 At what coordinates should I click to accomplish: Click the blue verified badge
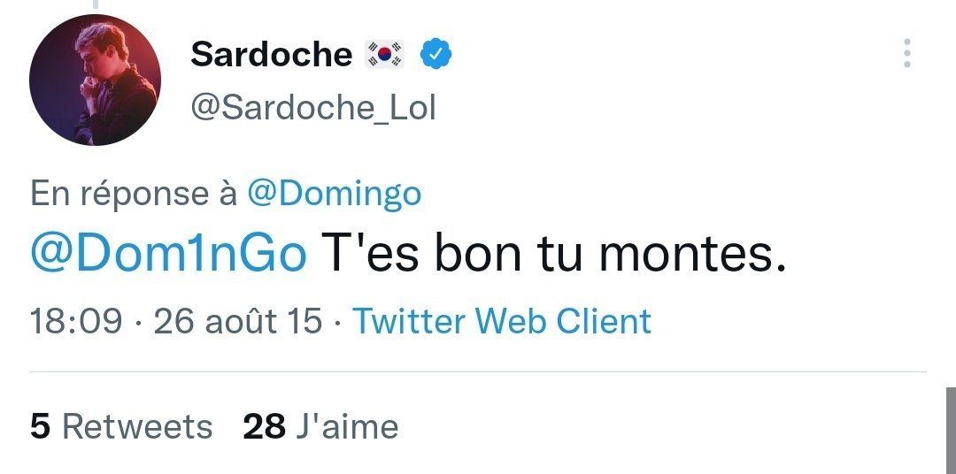(435, 55)
